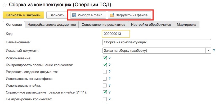This screenshot has height=104, width=219.
Task: Disable Контролировать превышение количества checkbox
Action: [x=105, y=65]
